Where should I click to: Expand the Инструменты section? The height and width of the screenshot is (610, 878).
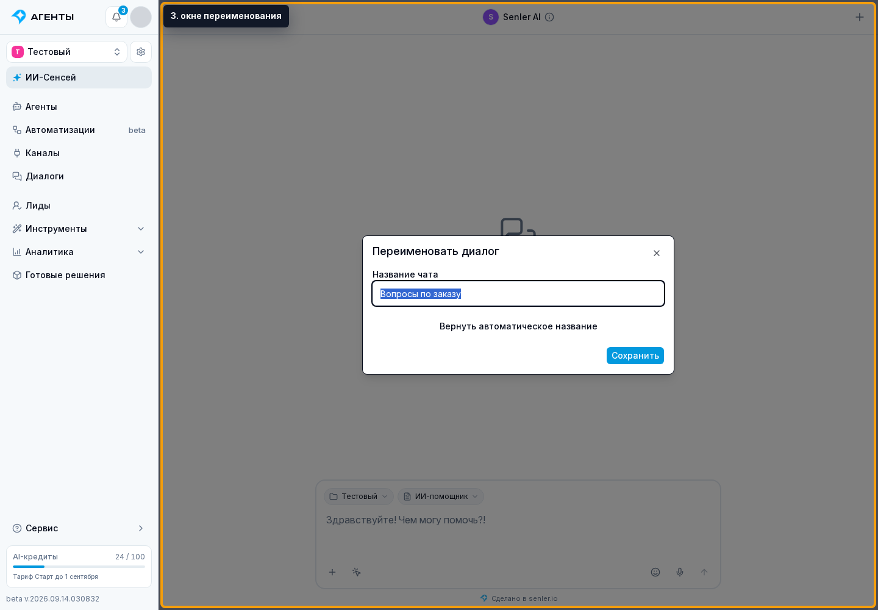pos(79,229)
